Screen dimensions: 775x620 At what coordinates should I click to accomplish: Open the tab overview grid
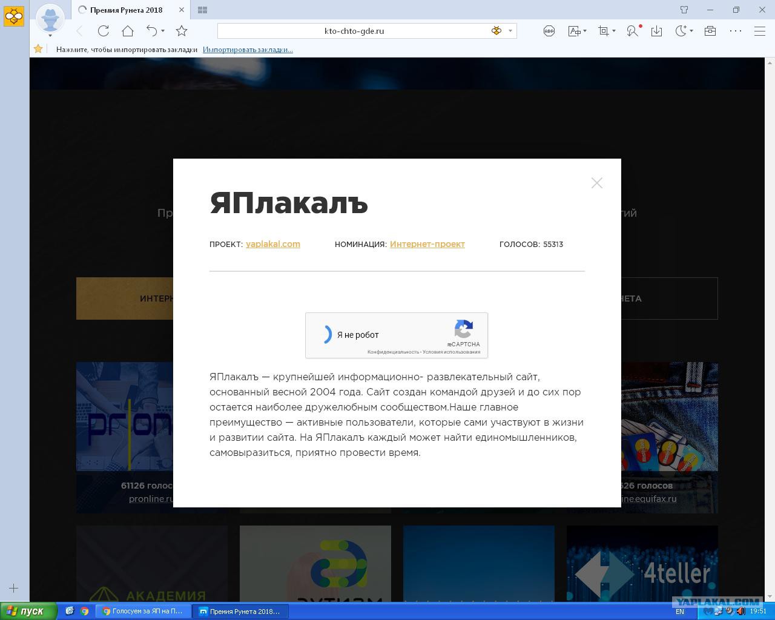click(x=202, y=10)
